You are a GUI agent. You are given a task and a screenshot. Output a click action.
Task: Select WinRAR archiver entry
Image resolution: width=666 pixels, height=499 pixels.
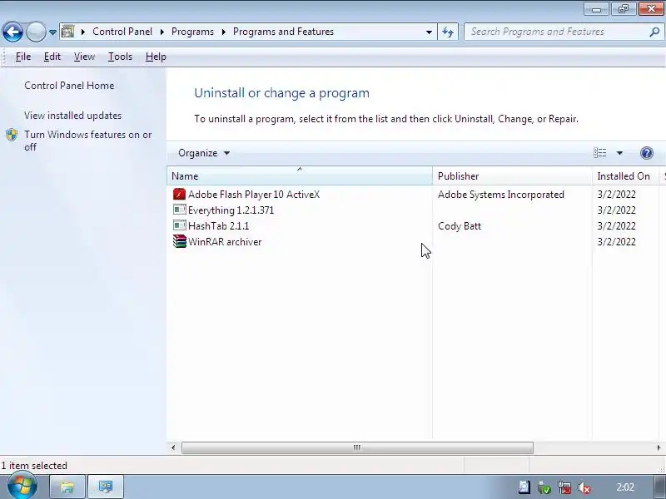(225, 242)
